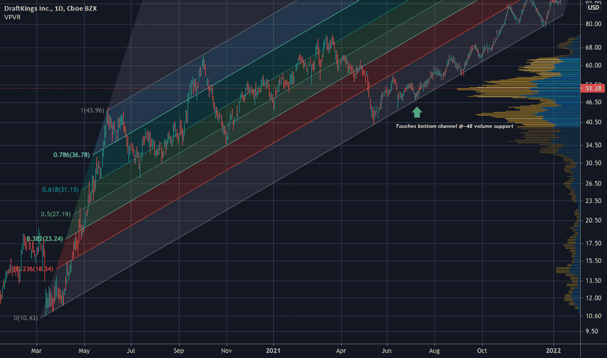Click the 12.00 price axis label
Screen dimensions: 607x358
click(x=593, y=298)
